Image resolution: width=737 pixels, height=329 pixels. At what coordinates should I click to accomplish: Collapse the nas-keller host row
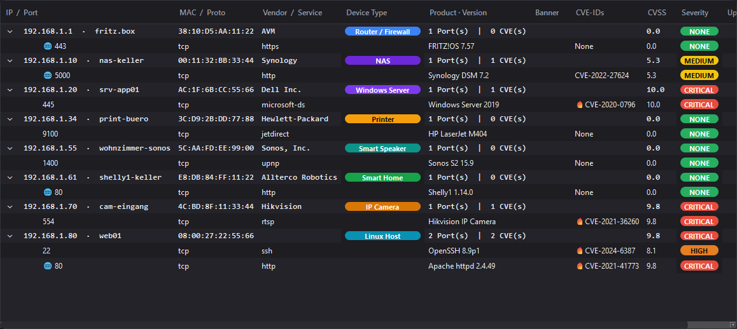coord(10,60)
